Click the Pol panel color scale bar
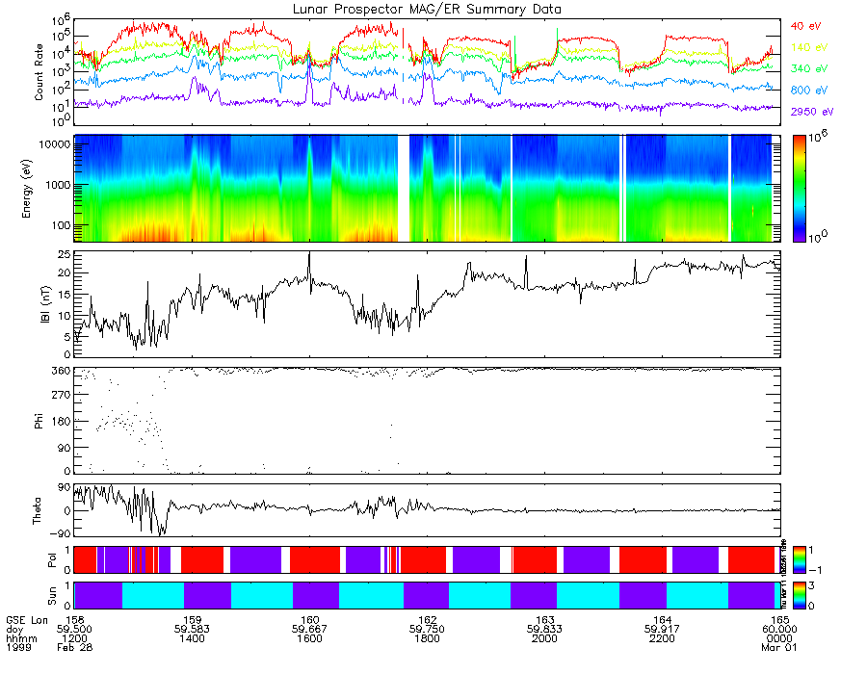 coord(799,559)
